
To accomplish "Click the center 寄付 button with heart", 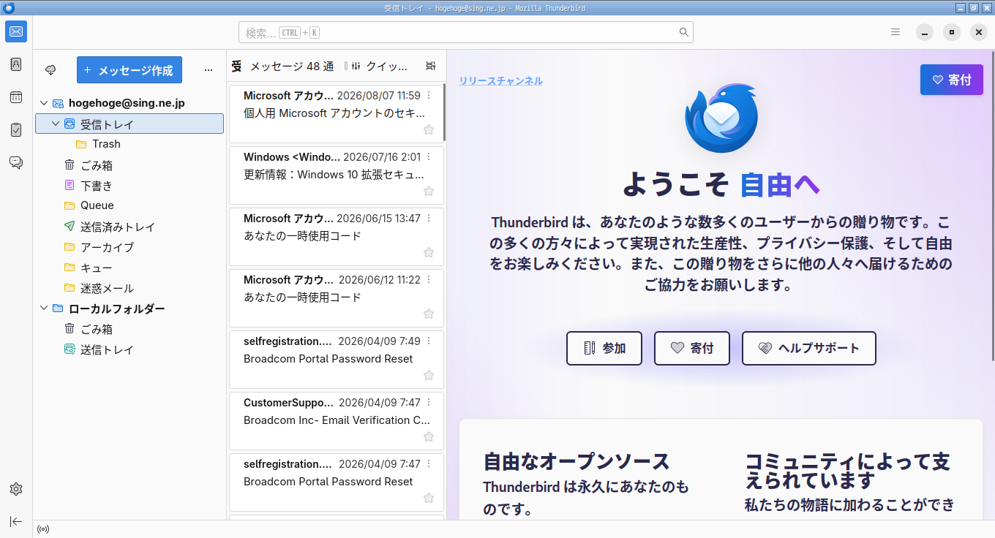I will click(x=692, y=348).
